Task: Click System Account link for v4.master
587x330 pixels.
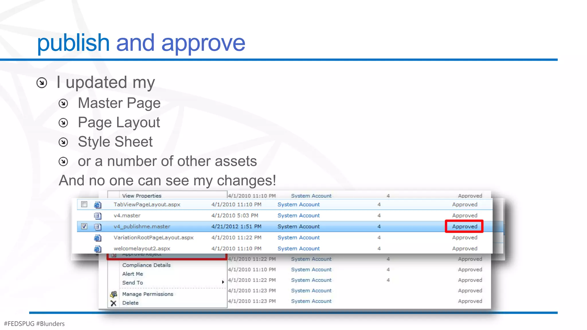Action: coord(298,215)
